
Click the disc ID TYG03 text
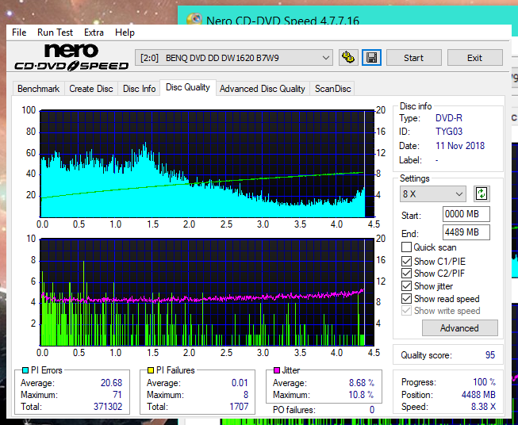(x=449, y=132)
